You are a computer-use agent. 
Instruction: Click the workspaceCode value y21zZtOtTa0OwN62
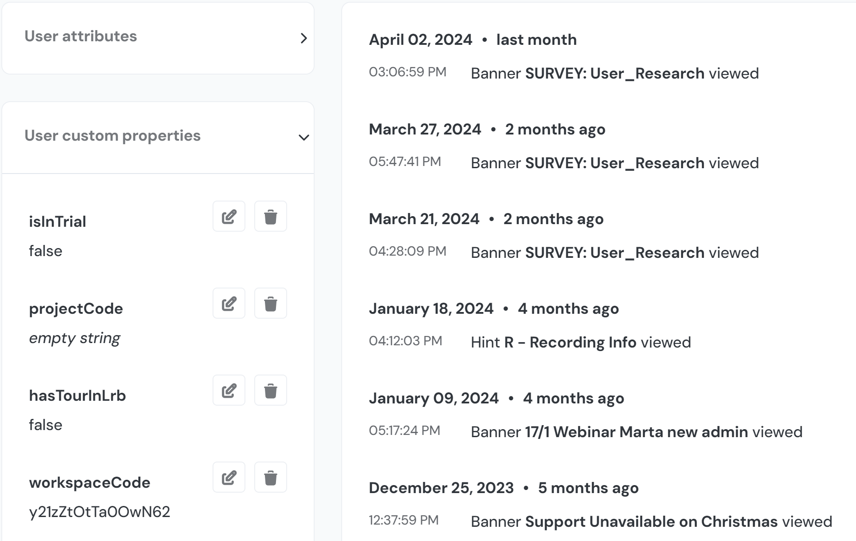point(99,512)
